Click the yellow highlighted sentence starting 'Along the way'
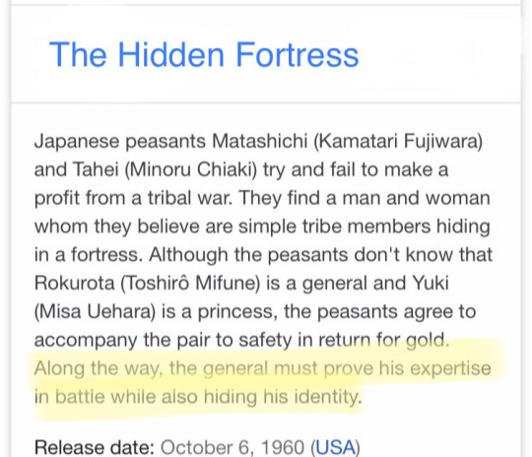532x457 pixels. [x=263, y=382]
